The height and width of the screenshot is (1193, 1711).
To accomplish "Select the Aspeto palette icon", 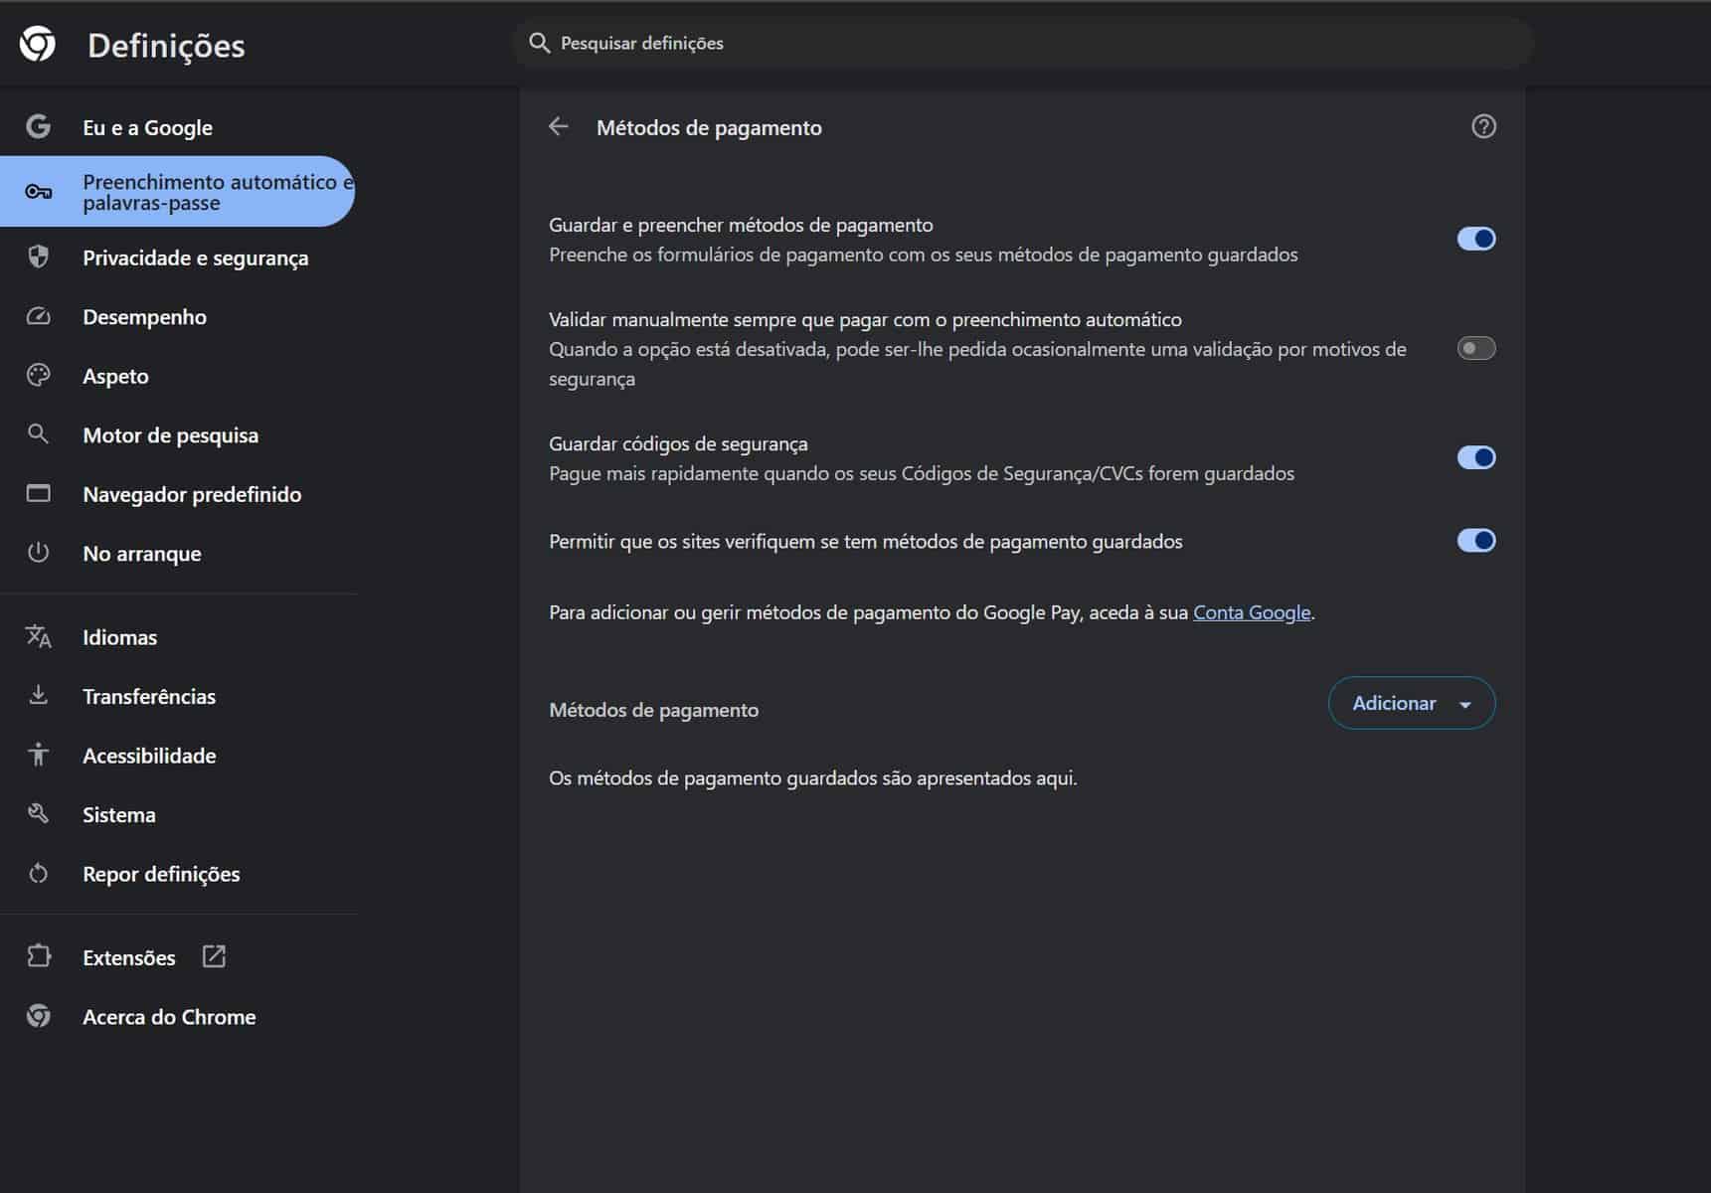I will point(39,376).
